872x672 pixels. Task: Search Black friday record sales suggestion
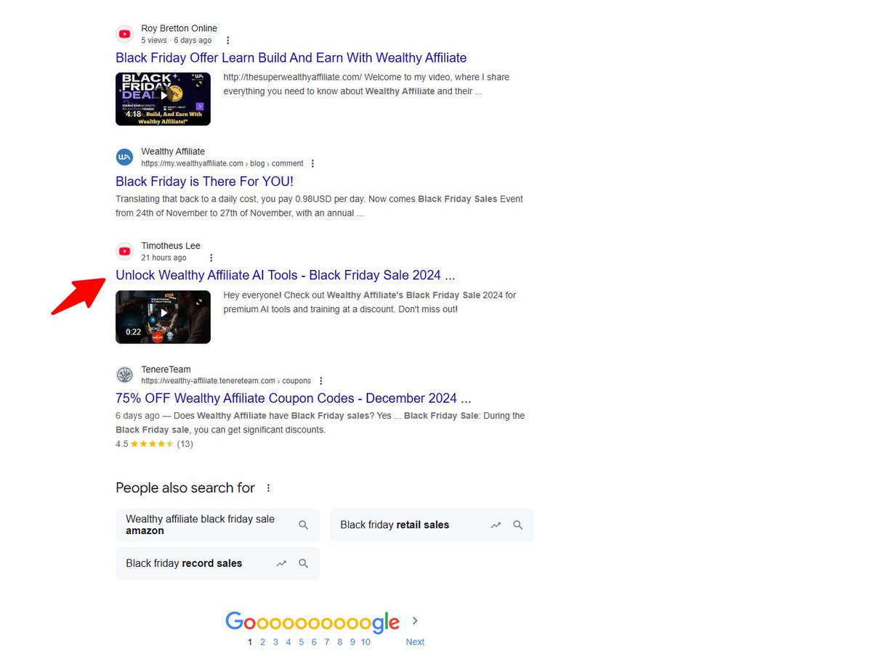point(217,563)
